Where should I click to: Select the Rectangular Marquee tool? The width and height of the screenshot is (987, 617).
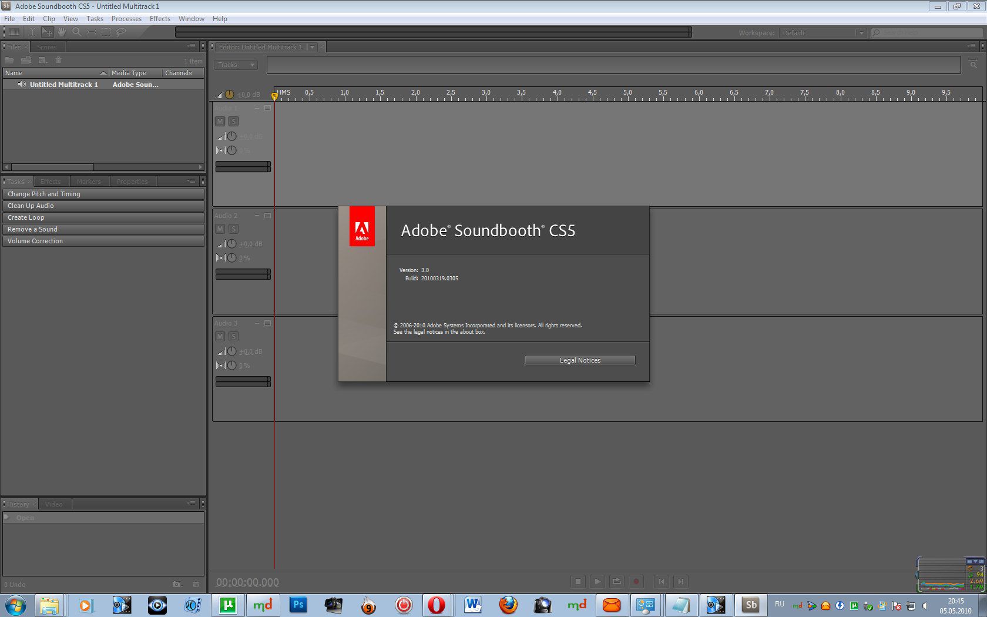tap(106, 32)
